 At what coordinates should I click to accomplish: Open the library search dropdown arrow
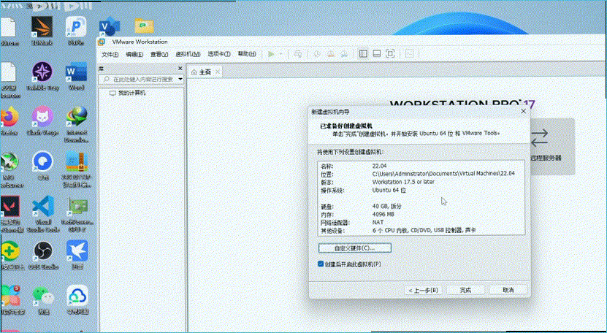180,79
